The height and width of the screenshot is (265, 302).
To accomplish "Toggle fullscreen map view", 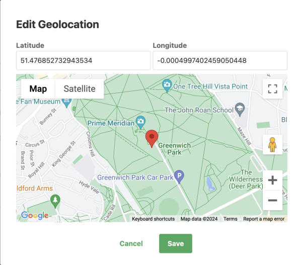I will [x=272, y=89].
